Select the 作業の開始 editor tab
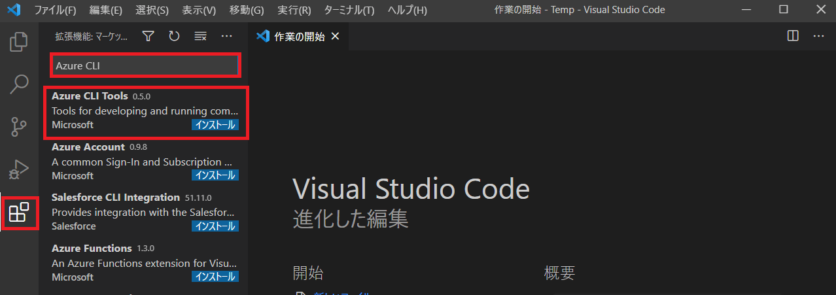The image size is (836, 295). click(298, 36)
